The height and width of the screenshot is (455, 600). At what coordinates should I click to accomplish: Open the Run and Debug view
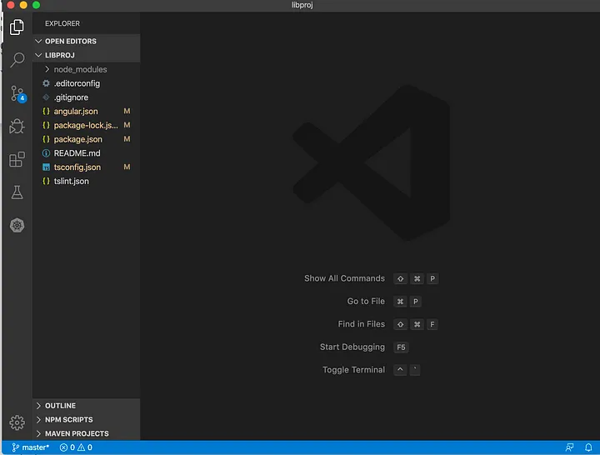(17, 127)
